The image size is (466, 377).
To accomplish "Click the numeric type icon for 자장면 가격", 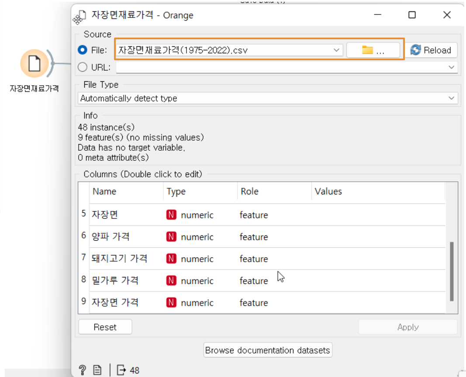I will [171, 303].
